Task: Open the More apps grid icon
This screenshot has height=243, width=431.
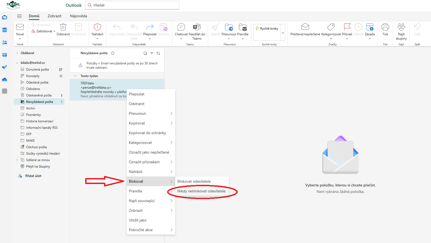Action: (5, 91)
